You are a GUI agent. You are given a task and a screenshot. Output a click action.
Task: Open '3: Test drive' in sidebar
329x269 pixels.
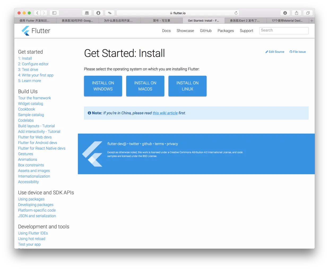point(28,70)
